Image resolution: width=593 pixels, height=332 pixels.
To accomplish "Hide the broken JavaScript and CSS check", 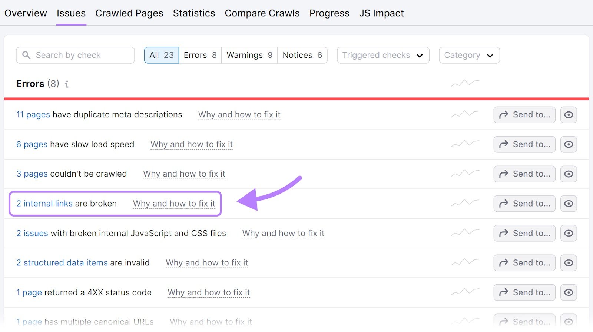I will pos(569,233).
